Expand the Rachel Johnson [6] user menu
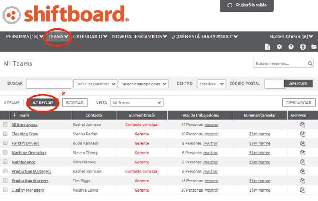 292,37
